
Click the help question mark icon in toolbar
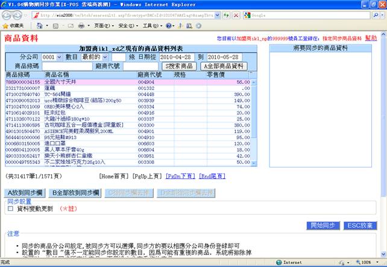pos(169,26)
